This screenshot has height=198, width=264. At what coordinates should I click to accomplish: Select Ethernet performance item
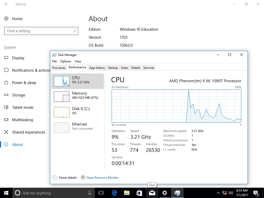coord(78,127)
